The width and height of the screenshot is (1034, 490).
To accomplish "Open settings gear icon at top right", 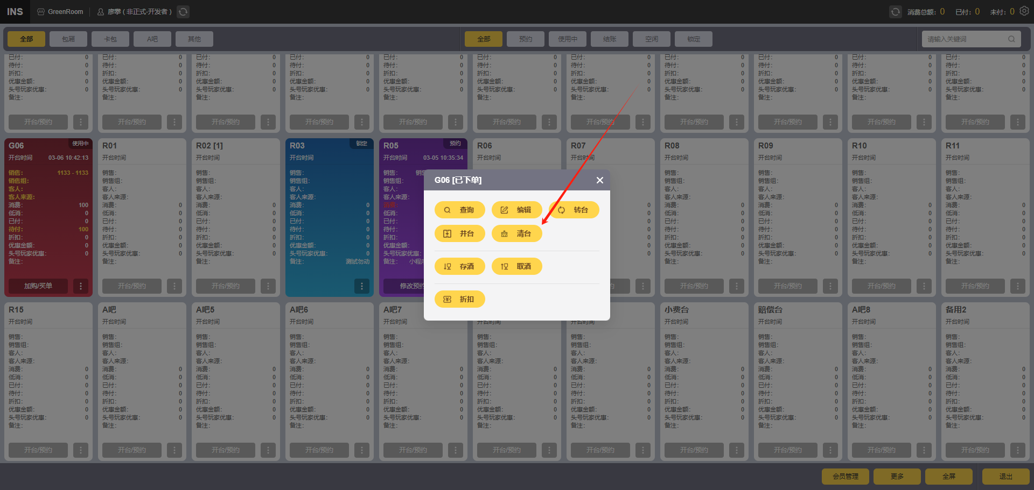I will (x=1024, y=11).
